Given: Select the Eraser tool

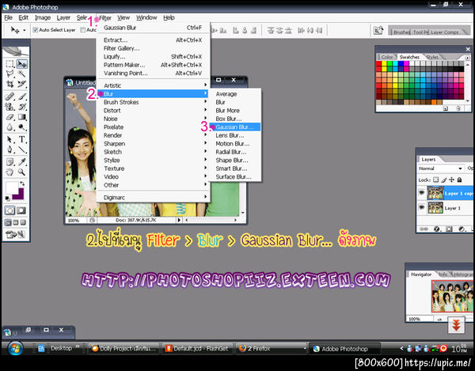Looking at the screenshot, I should tap(10, 116).
